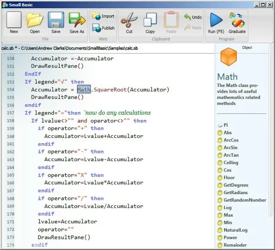This screenshot has height=250, width=275.
Task: Click the EndIf keyword on line 152
Action: click(33, 74)
